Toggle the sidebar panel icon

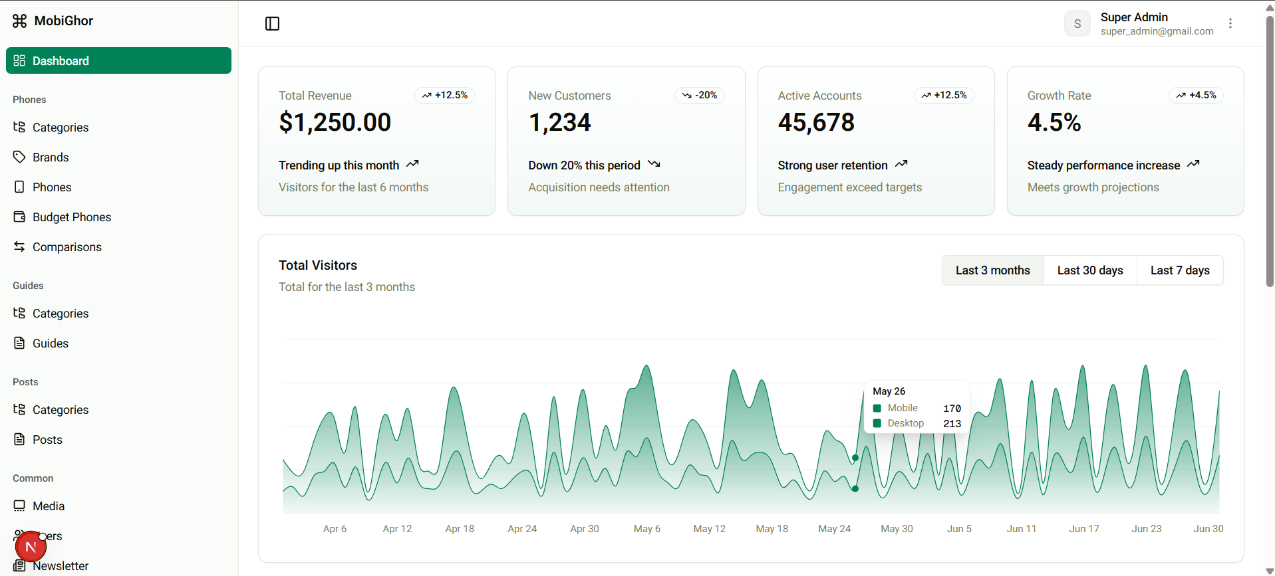pos(272,24)
